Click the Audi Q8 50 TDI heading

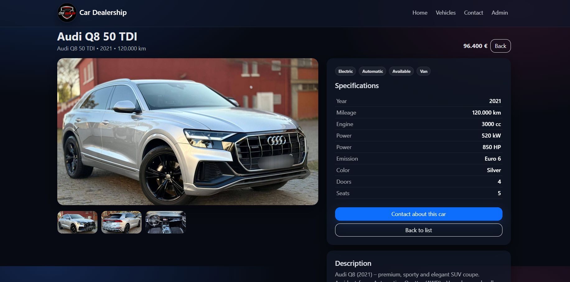[97, 37]
